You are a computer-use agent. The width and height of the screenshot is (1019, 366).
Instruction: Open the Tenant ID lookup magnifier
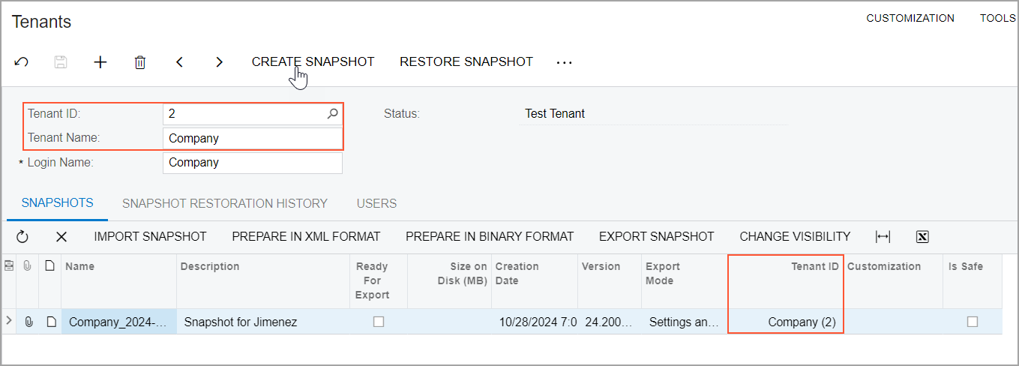tap(333, 114)
